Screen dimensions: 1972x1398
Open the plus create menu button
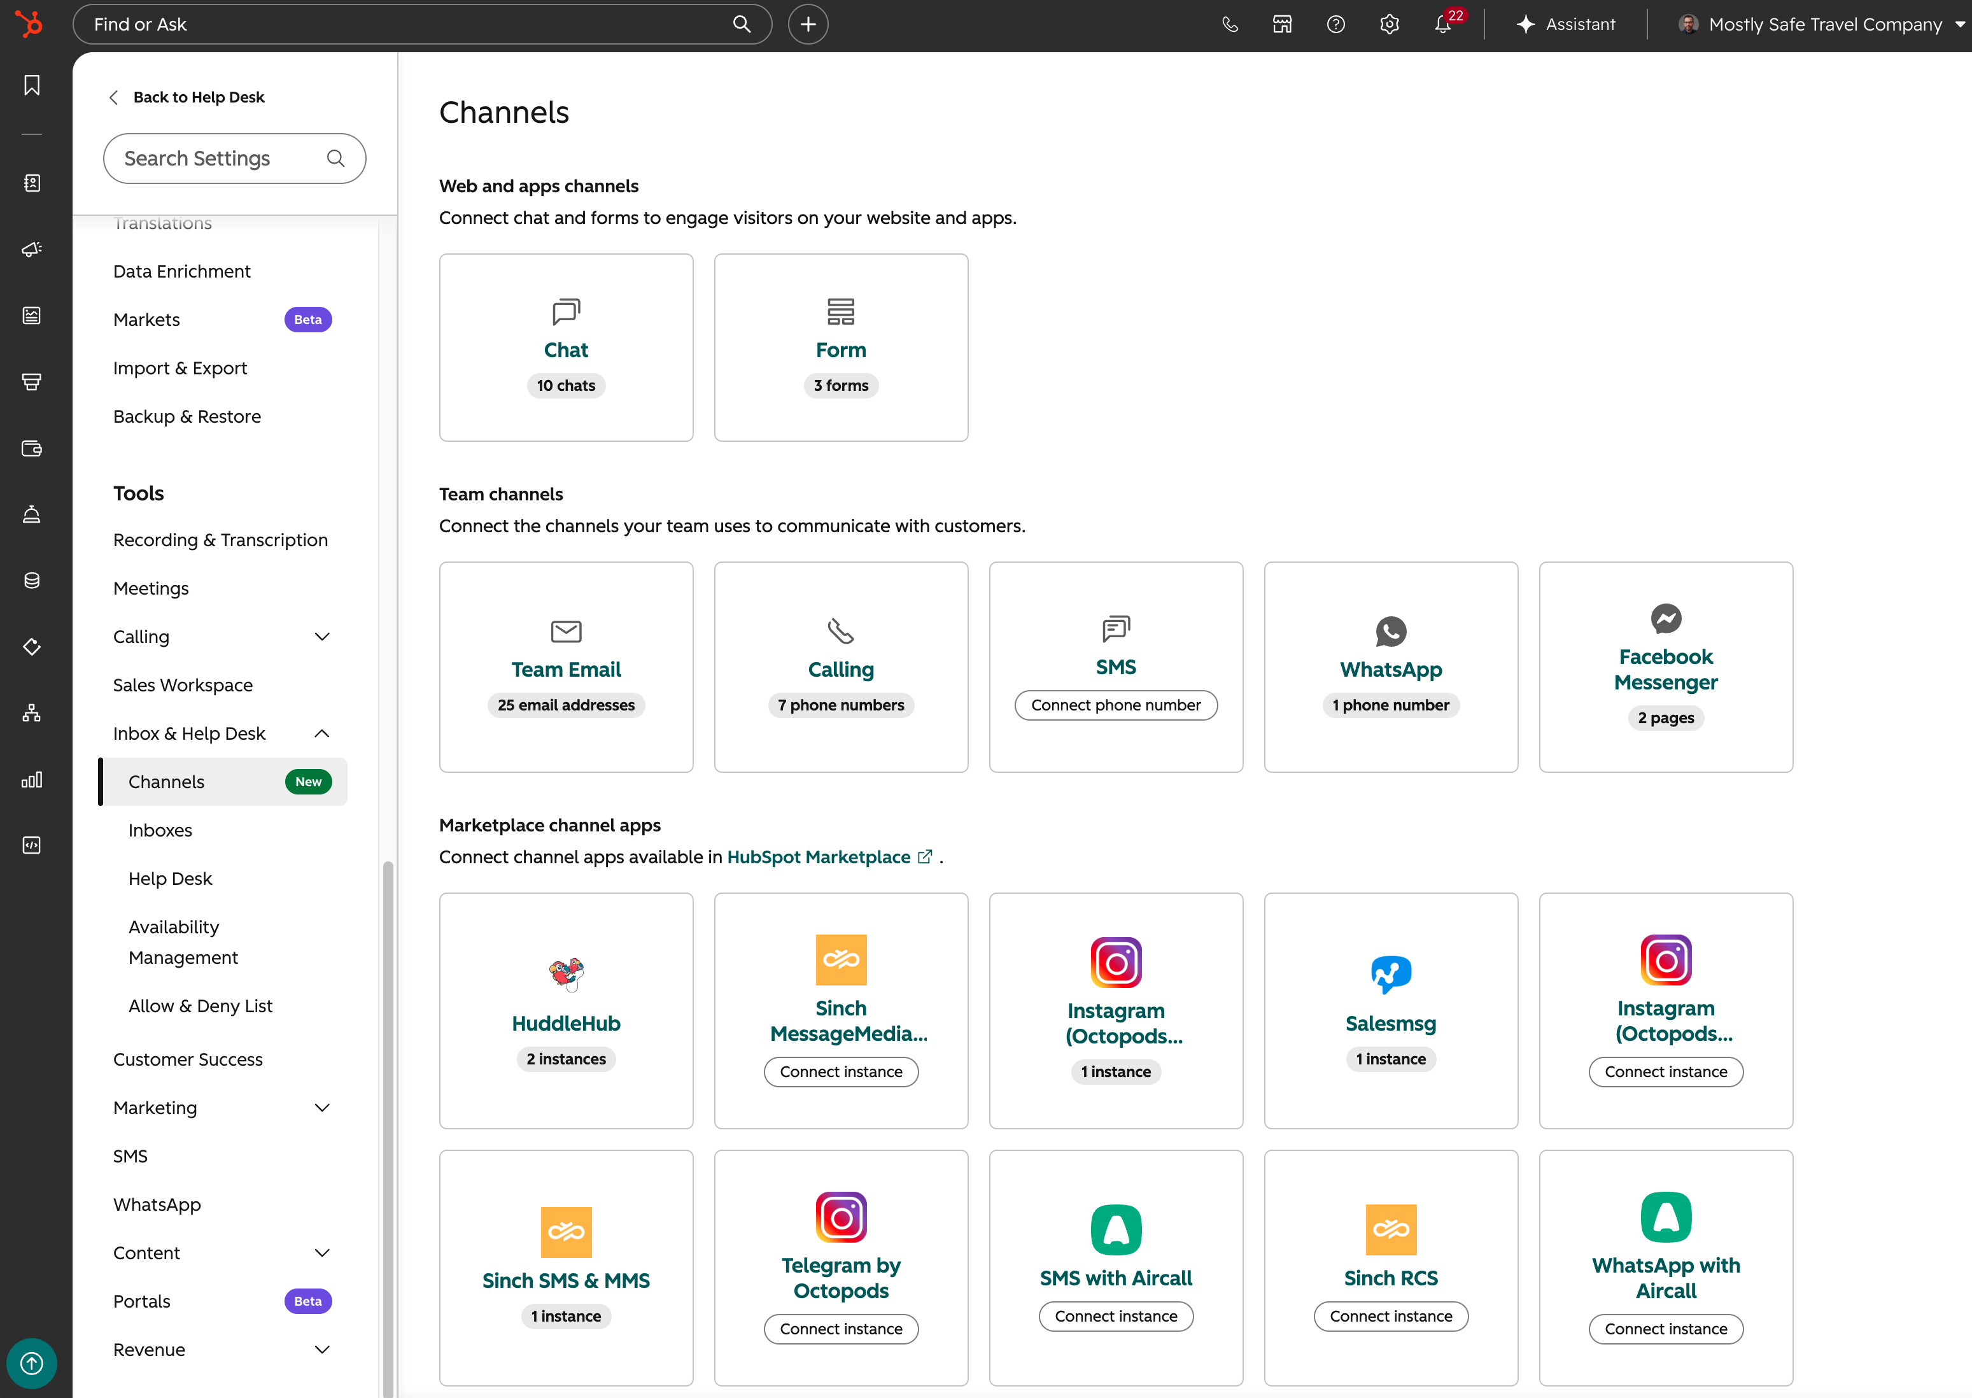point(807,24)
